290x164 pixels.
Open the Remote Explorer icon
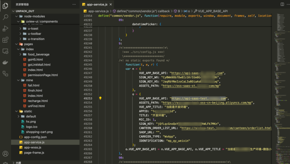tap(5, 51)
